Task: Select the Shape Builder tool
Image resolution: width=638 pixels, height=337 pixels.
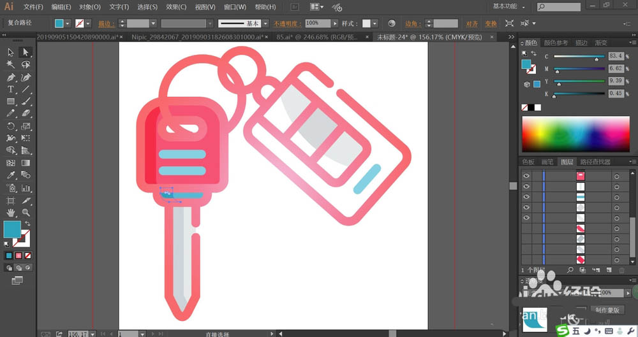Action: pyautogui.click(x=11, y=151)
